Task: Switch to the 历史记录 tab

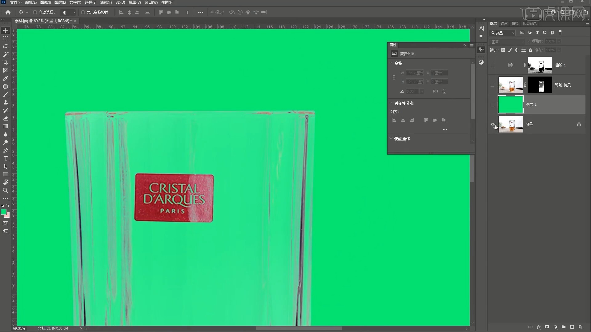Action: pyautogui.click(x=529, y=23)
